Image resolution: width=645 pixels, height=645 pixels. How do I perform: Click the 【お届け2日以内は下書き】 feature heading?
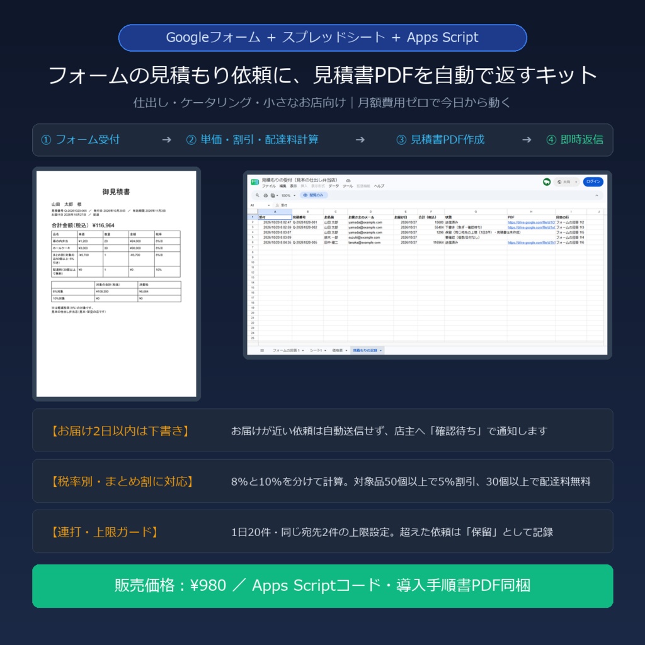(x=119, y=431)
